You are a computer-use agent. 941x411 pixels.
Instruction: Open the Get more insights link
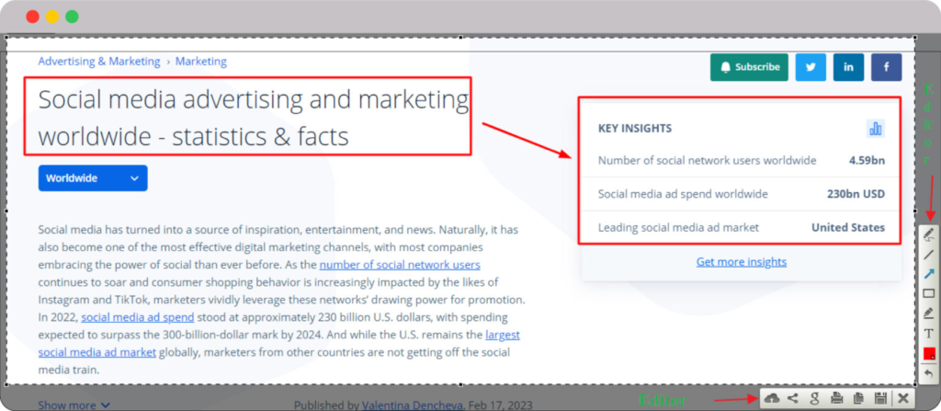tap(741, 262)
